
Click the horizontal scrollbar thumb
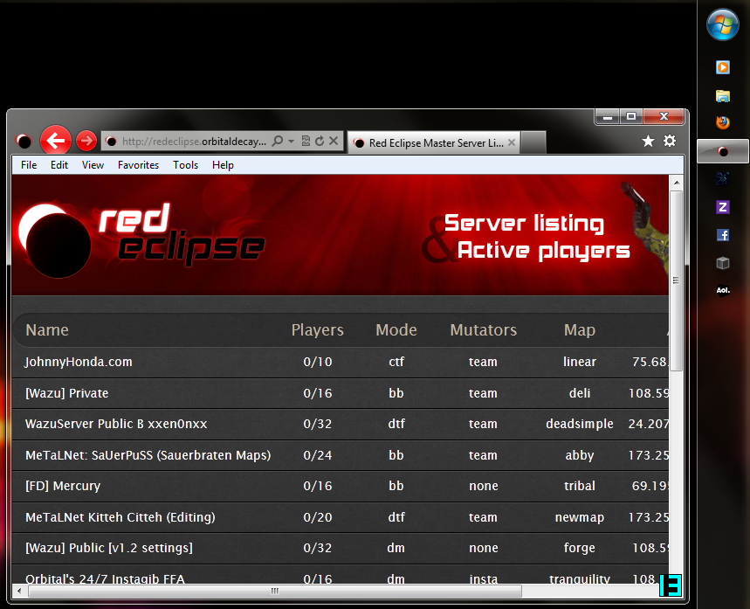[274, 591]
